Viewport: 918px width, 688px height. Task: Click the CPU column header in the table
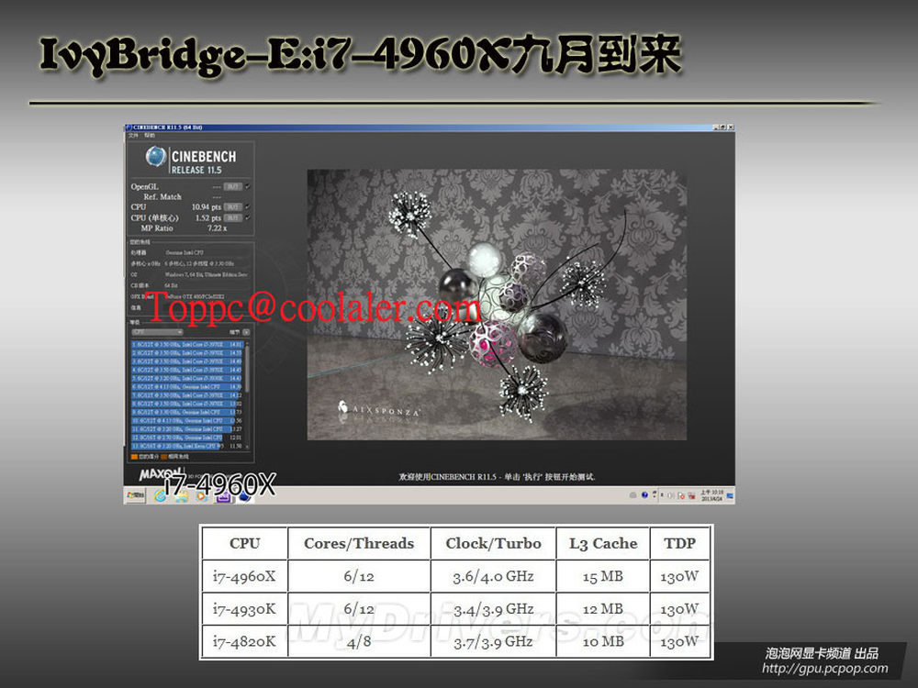245,543
